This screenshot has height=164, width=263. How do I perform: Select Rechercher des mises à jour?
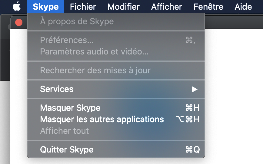[x=95, y=71]
